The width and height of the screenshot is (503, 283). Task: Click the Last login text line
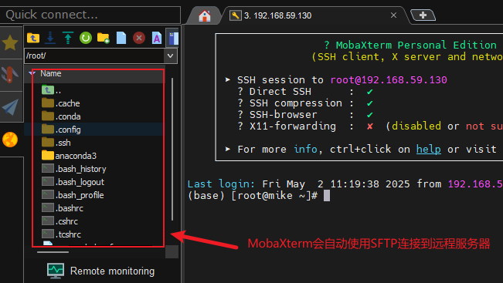(345, 184)
